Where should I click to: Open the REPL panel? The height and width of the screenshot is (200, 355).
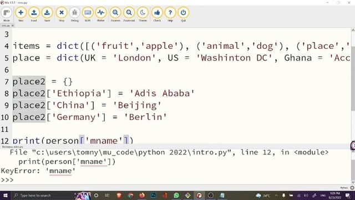pos(88,14)
